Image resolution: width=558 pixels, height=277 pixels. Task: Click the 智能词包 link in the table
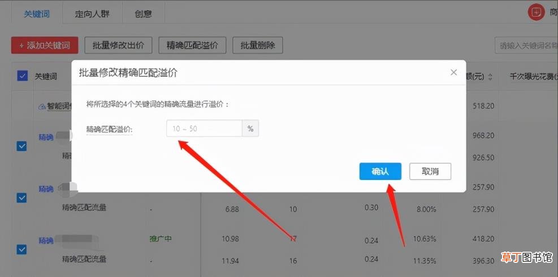click(x=59, y=106)
